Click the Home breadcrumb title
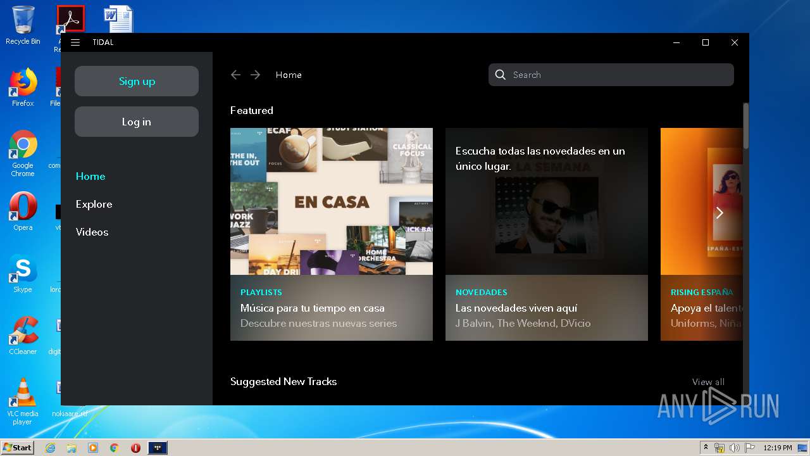The height and width of the screenshot is (456, 810). [x=289, y=75]
